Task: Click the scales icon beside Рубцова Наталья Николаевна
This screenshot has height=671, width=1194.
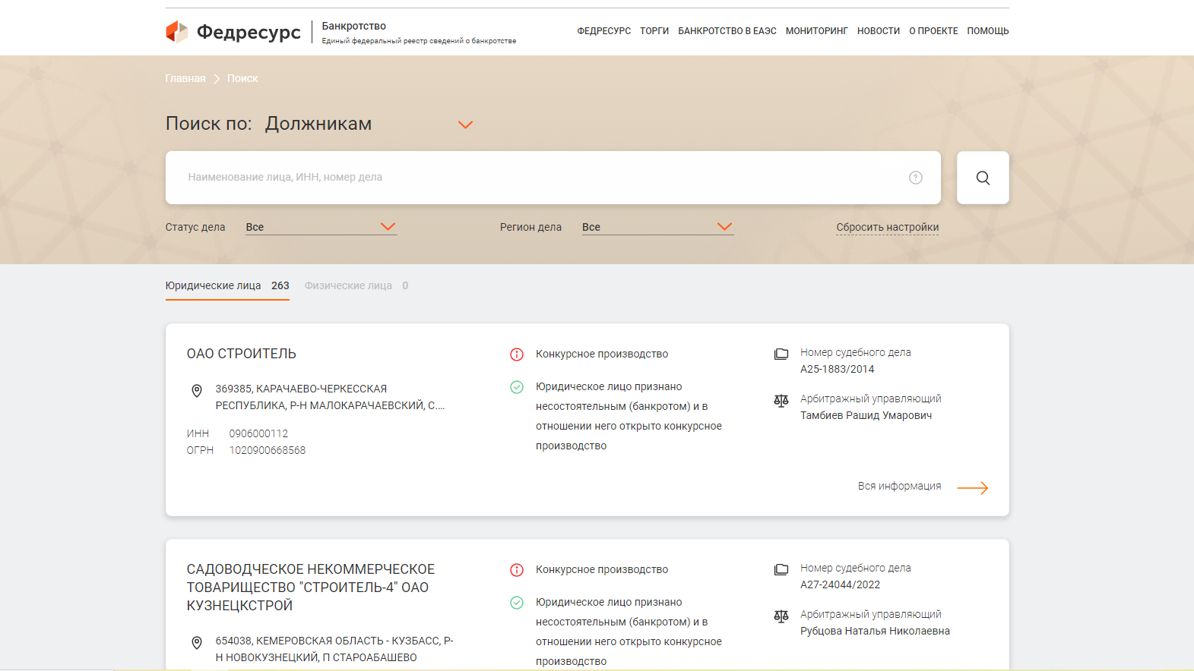Action: pyautogui.click(x=781, y=616)
